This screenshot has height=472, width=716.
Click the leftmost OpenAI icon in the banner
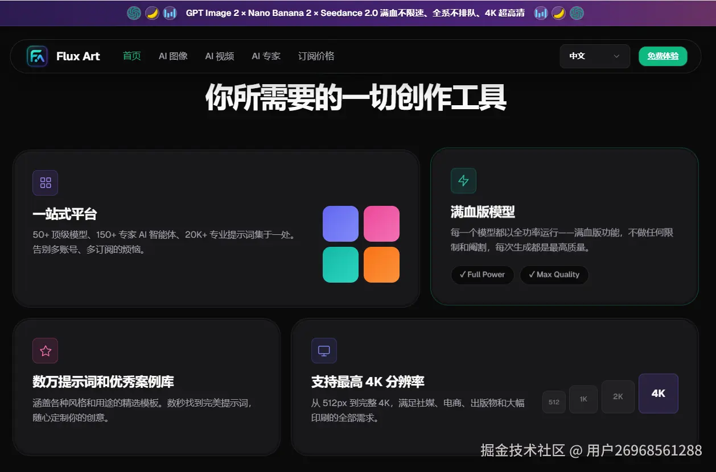pyautogui.click(x=134, y=13)
